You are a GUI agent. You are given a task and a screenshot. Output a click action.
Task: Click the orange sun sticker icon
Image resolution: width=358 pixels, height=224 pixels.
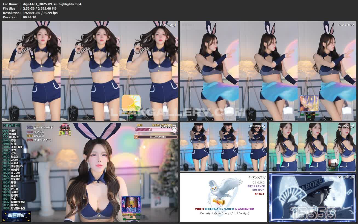131,103
